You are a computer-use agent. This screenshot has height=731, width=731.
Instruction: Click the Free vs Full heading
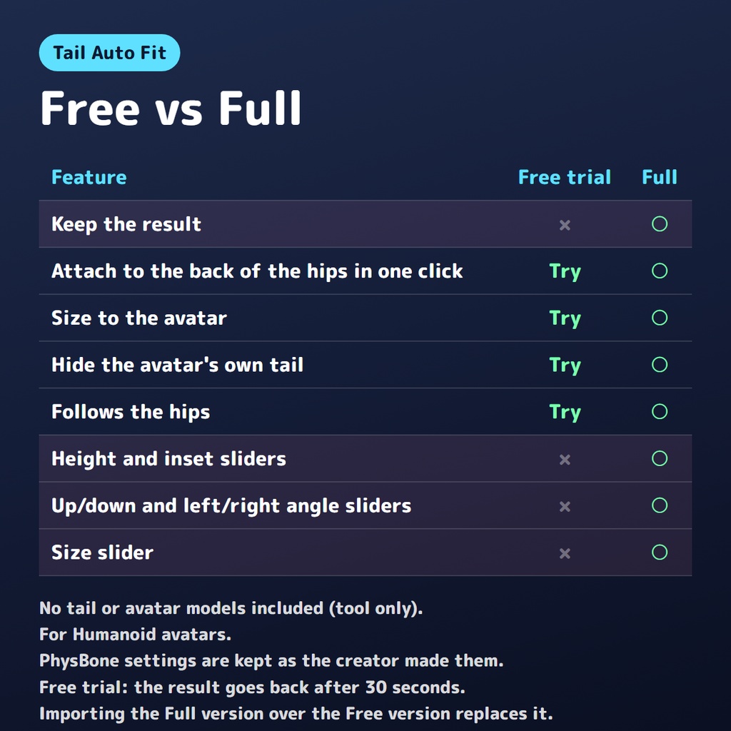tap(171, 109)
